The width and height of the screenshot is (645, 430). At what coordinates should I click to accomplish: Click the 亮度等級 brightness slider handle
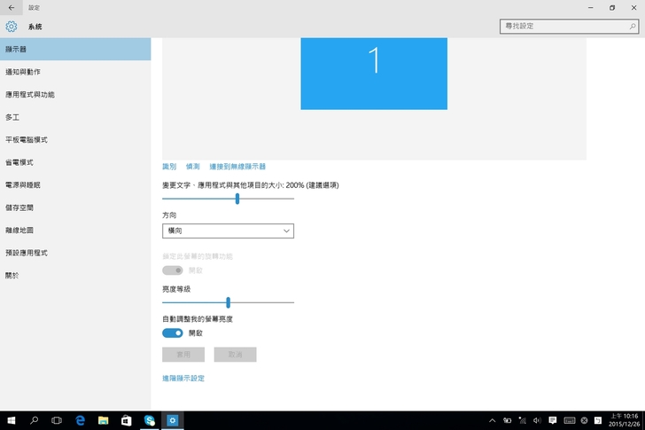(228, 302)
